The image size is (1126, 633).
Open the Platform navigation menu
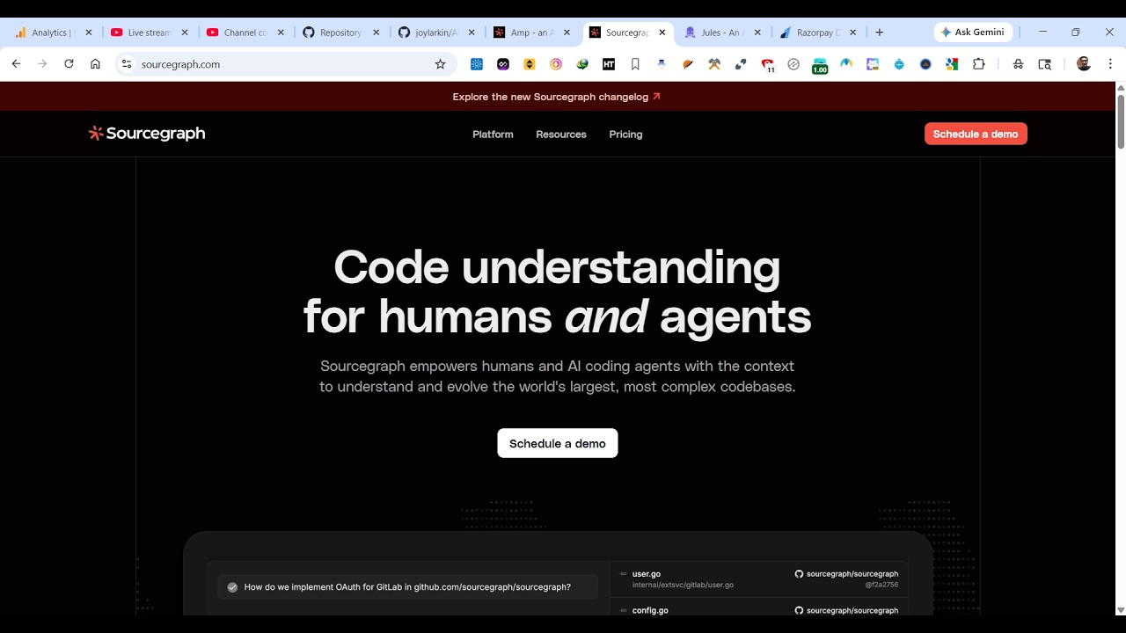click(x=493, y=135)
